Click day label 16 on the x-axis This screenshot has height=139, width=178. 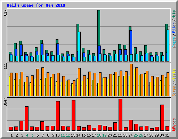point(89,135)
